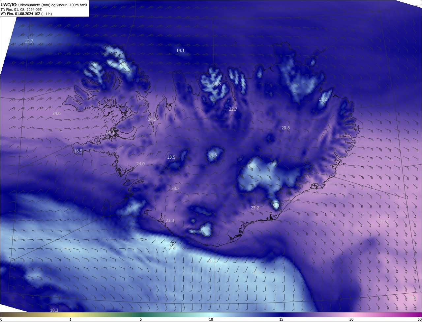Select the 10.8 value label

point(217,84)
